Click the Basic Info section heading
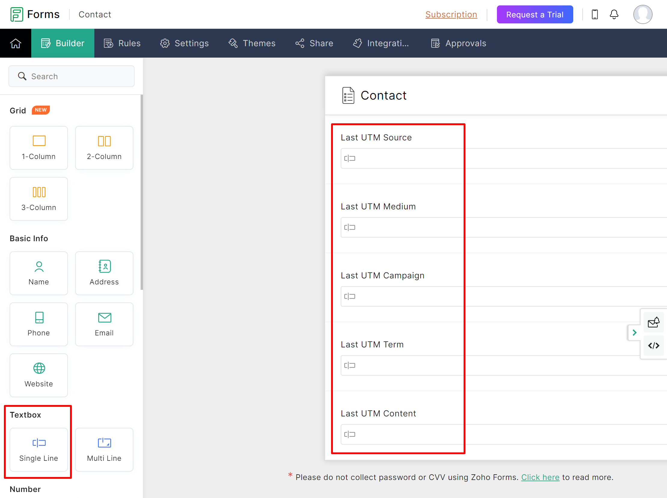The width and height of the screenshot is (667, 498). coord(29,238)
